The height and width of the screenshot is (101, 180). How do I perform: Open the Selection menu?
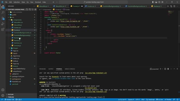(17, 2)
